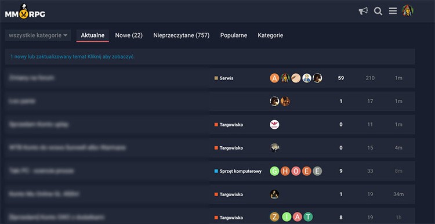Click the teal 'T' avatar
The image size is (435, 224).
tap(308, 217)
